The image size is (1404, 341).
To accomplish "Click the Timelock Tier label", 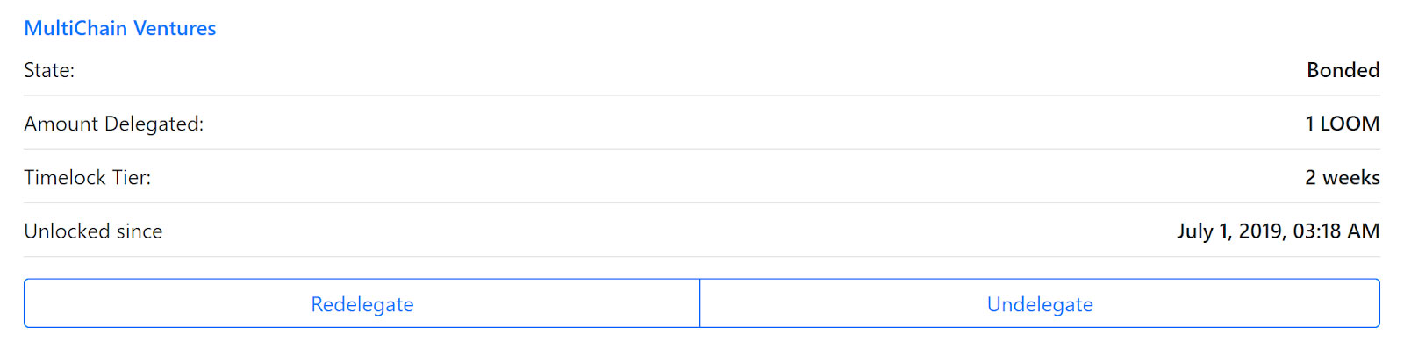I will pyautogui.click(x=88, y=177).
